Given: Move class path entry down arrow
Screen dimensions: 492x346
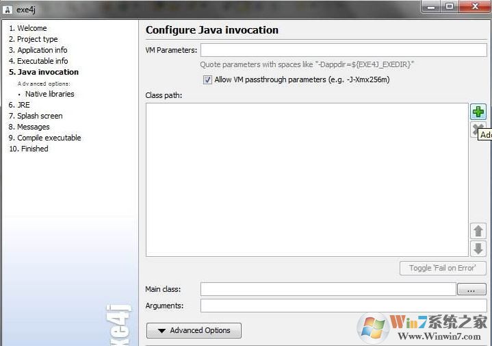Looking at the screenshot, I should (478, 249).
